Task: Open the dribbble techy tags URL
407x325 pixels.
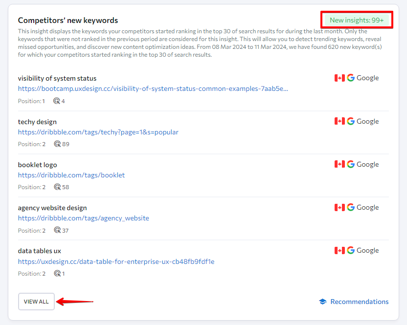Action: (98, 132)
